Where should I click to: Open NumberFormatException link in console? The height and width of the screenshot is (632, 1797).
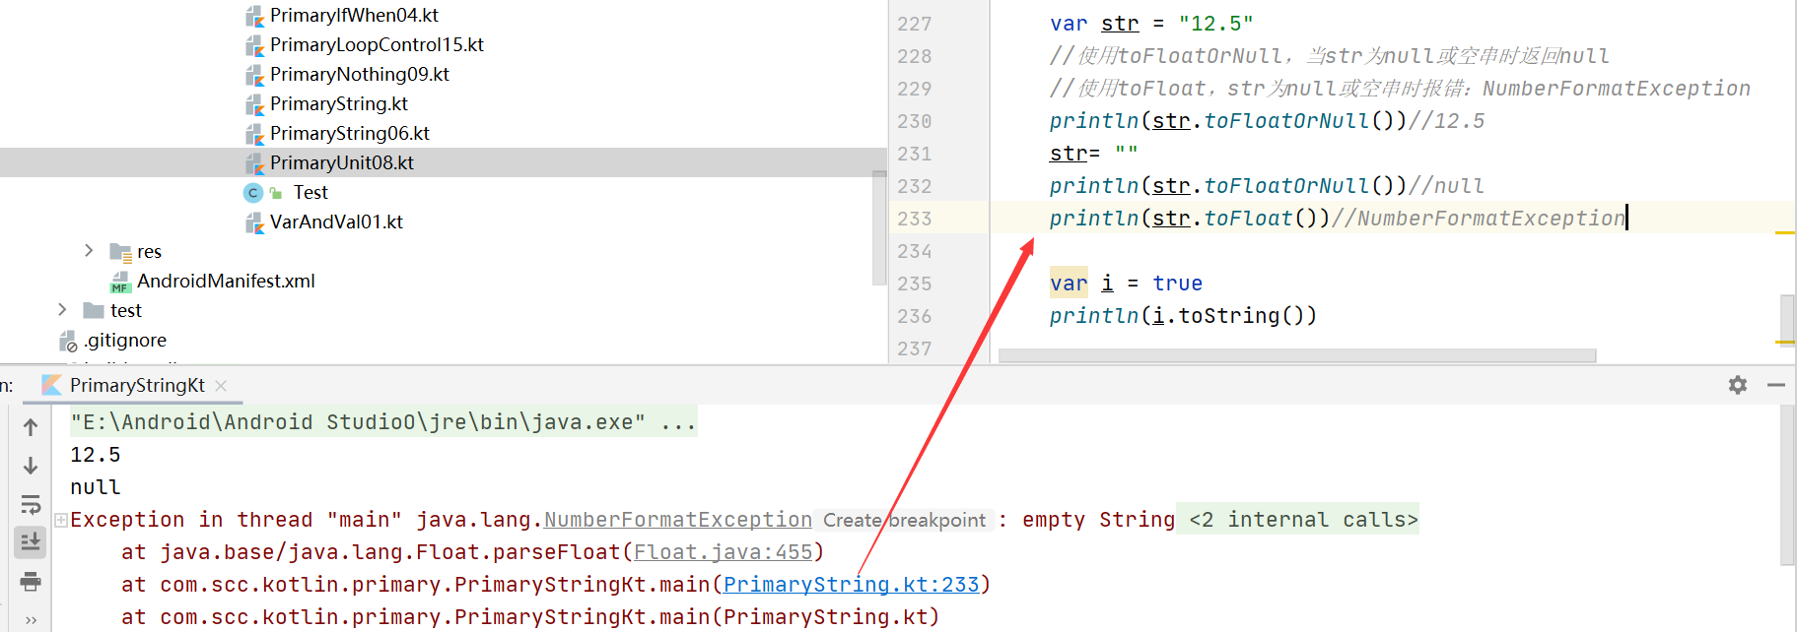(677, 520)
